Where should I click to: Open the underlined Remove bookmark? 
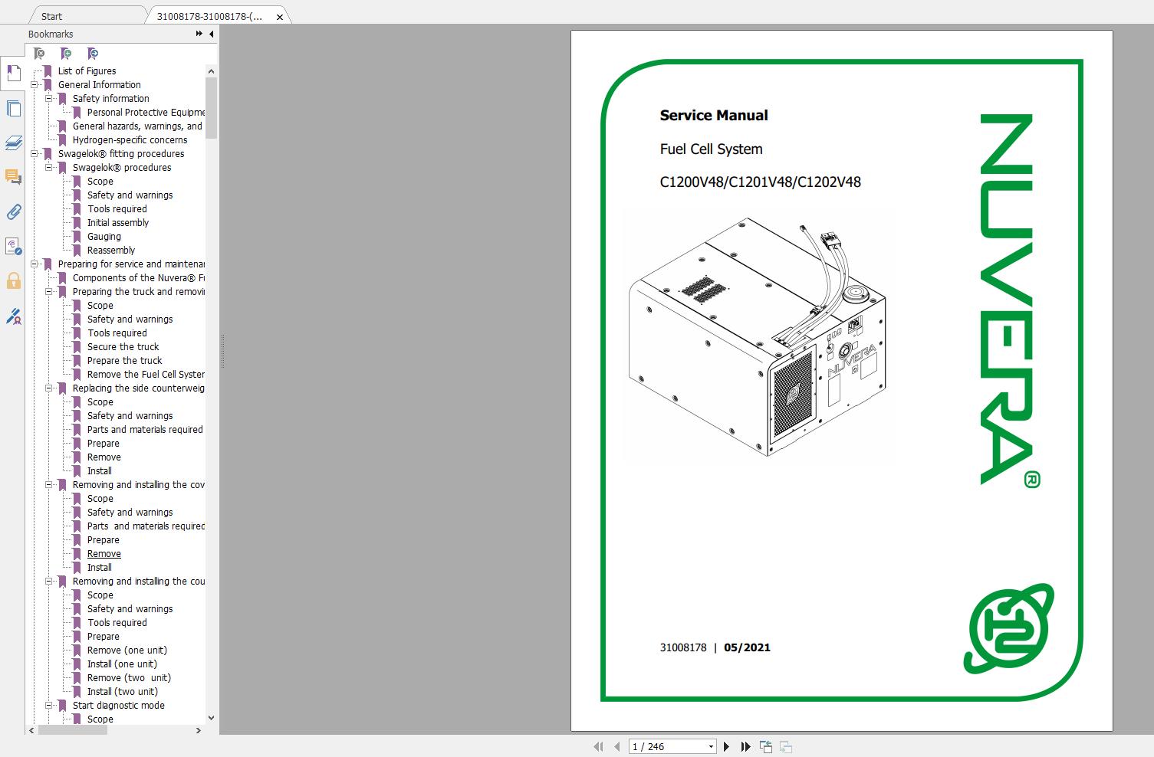[104, 554]
